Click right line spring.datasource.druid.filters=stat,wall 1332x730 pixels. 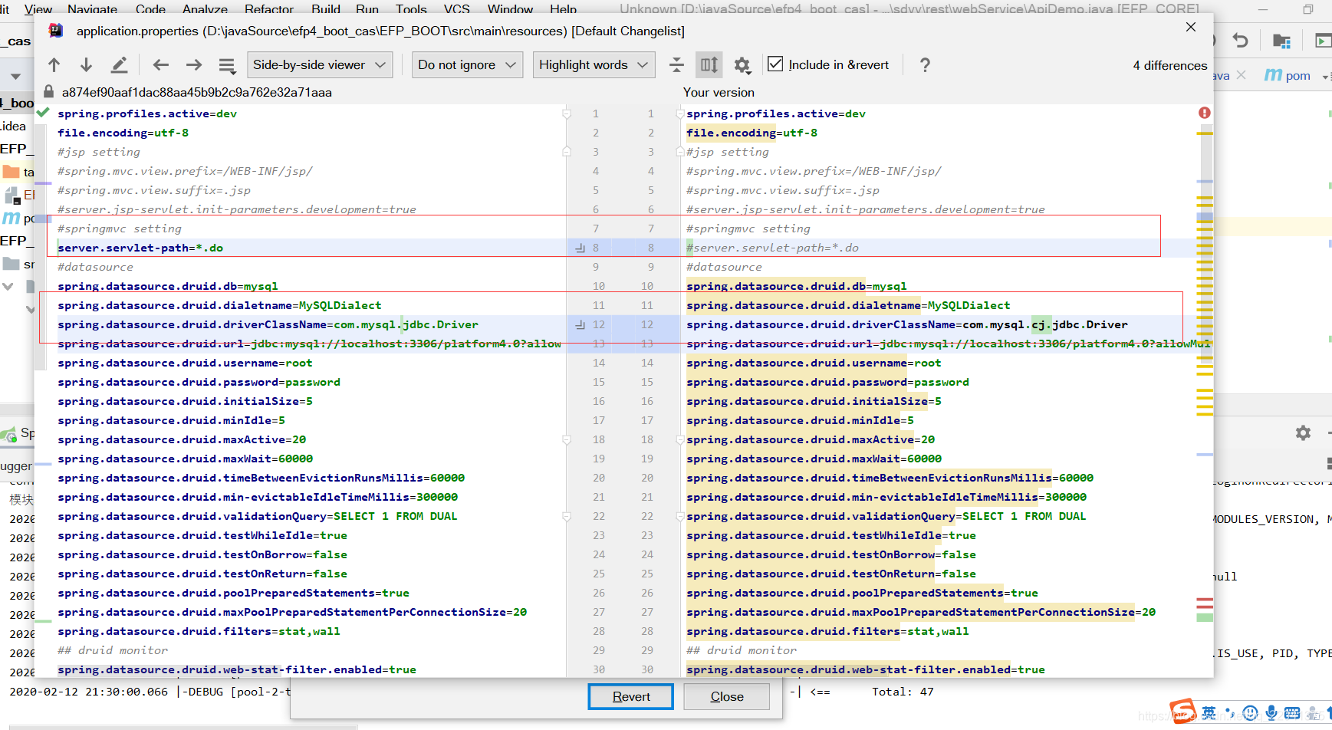pyautogui.click(x=827, y=631)
